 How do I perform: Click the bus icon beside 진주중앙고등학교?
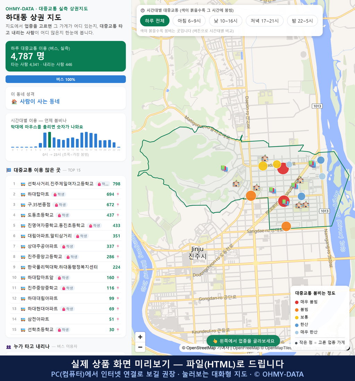[x=23, y=257]
